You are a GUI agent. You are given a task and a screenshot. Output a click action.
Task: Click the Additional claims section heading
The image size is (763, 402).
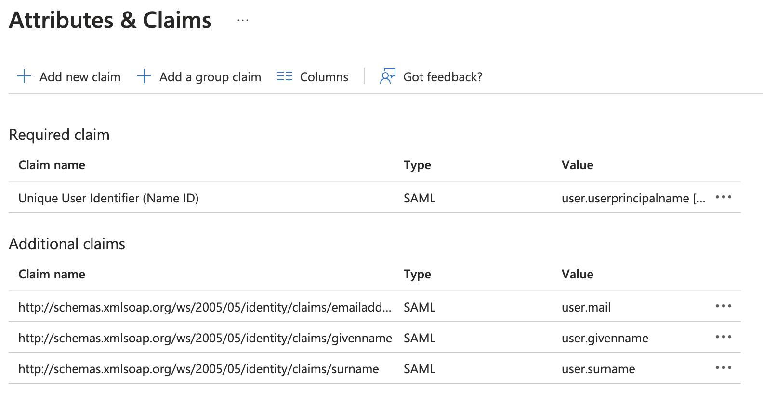[x=67, y=244]
